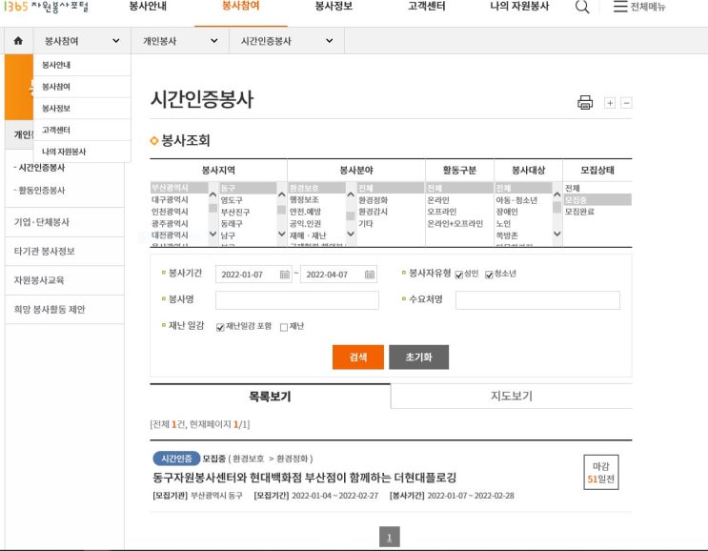Toggle the 성인 checkbox
Viewport: 708px width, 551px height.
(x=458, y=275)
